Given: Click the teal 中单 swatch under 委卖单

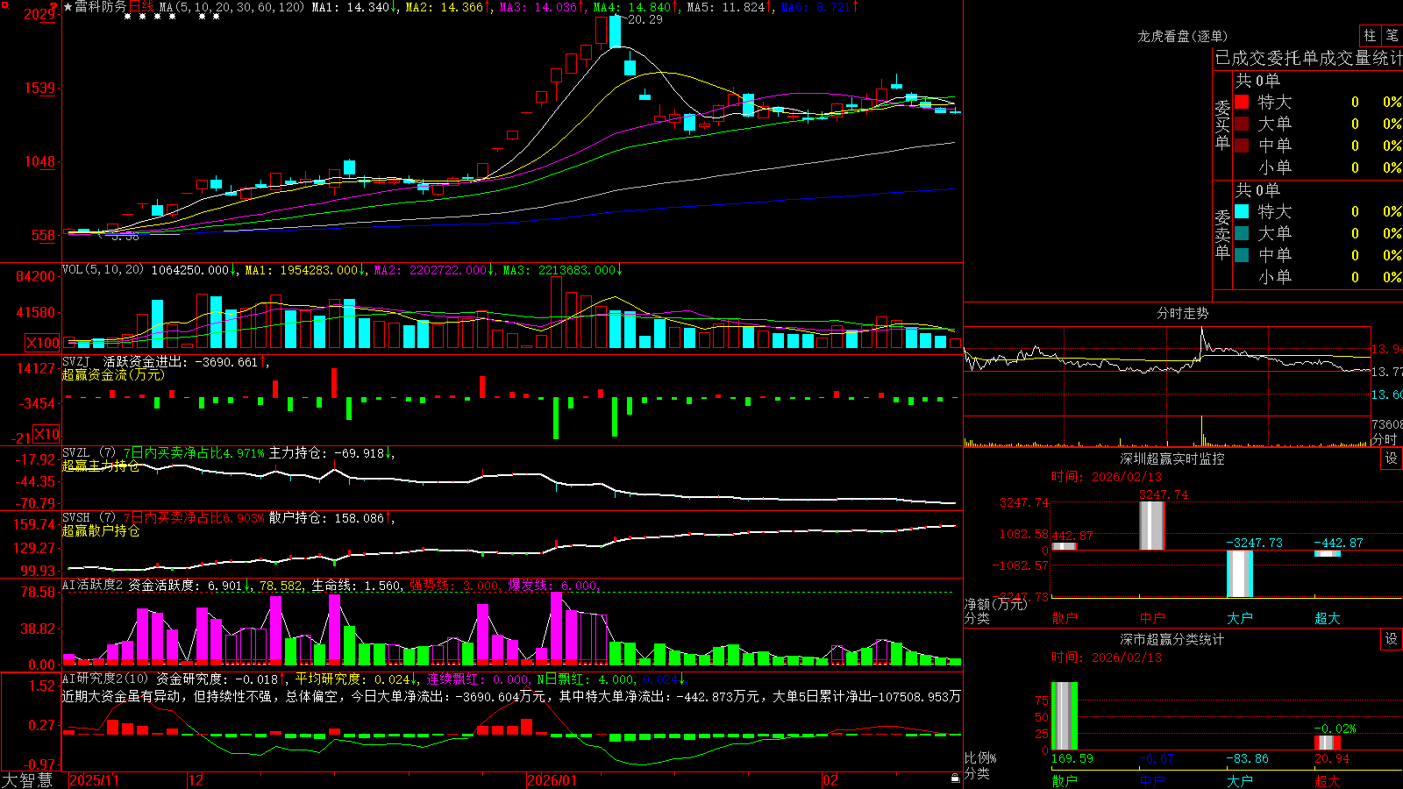Looking at the screenshot, I should pyautogui.click(x=1242, y=255).
